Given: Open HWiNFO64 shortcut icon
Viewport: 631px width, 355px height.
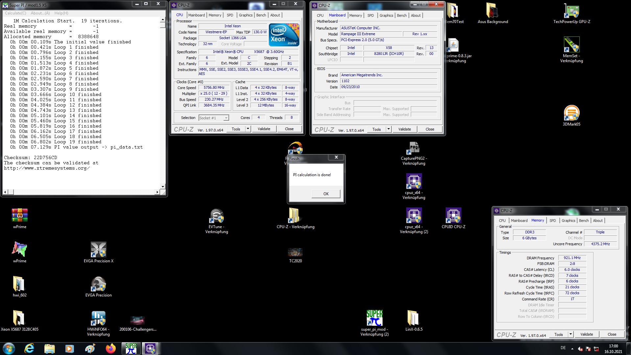Looking at the screenshot, I should [98, 323].
